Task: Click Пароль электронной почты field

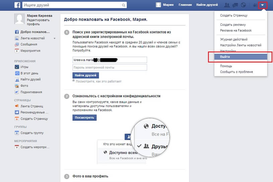Action: tap(110, 68)
